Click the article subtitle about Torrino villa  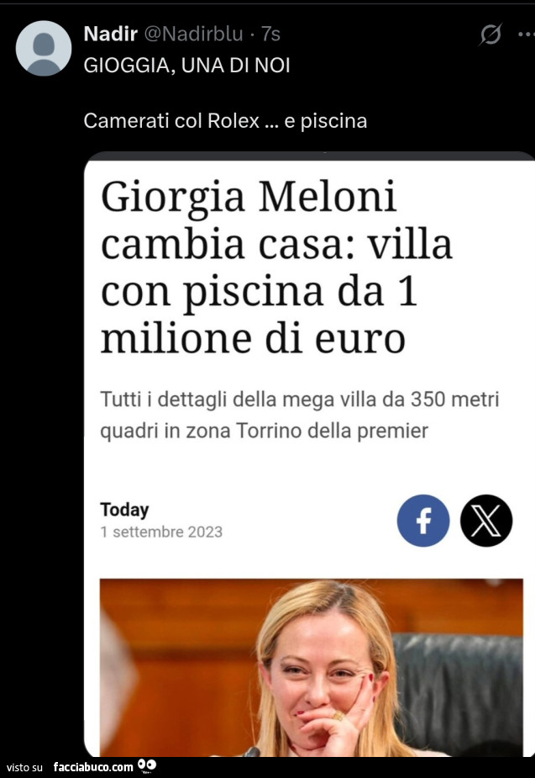pos(299,415)
